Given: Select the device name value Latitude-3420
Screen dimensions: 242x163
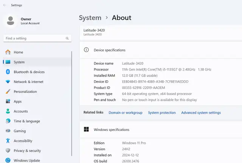Looking at the screenshot, I should [133, 63].
